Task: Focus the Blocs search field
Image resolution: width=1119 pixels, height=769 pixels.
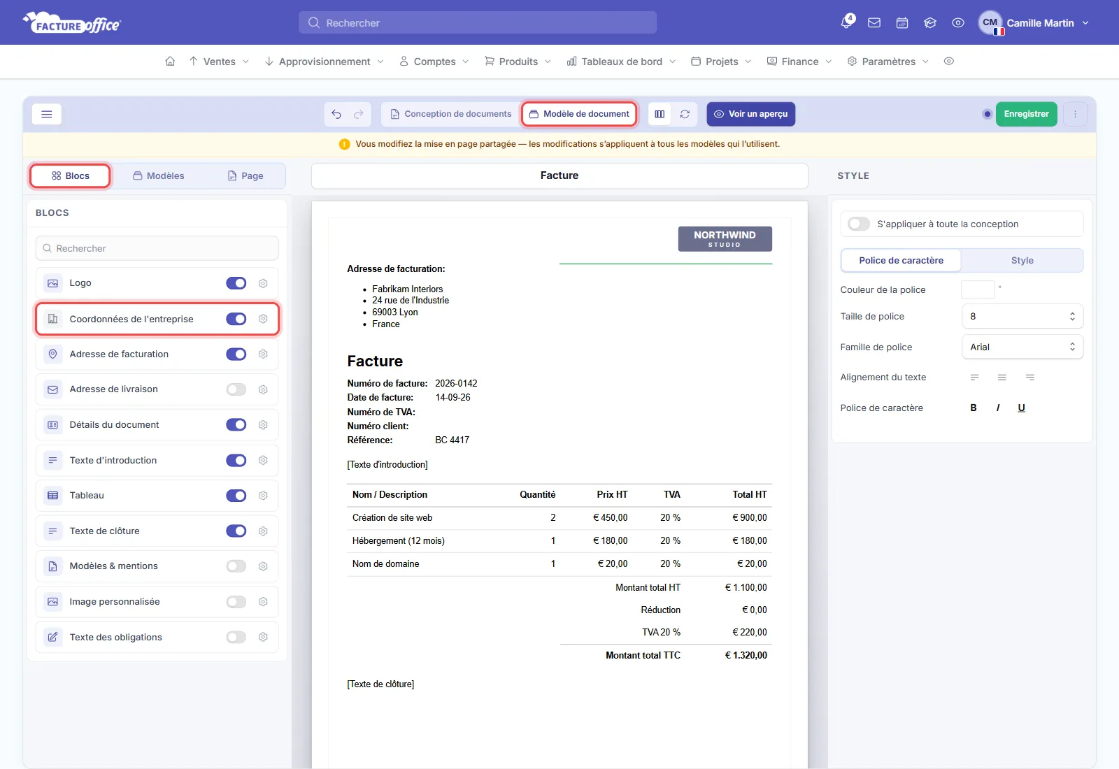Action: [x=157, y=248]
